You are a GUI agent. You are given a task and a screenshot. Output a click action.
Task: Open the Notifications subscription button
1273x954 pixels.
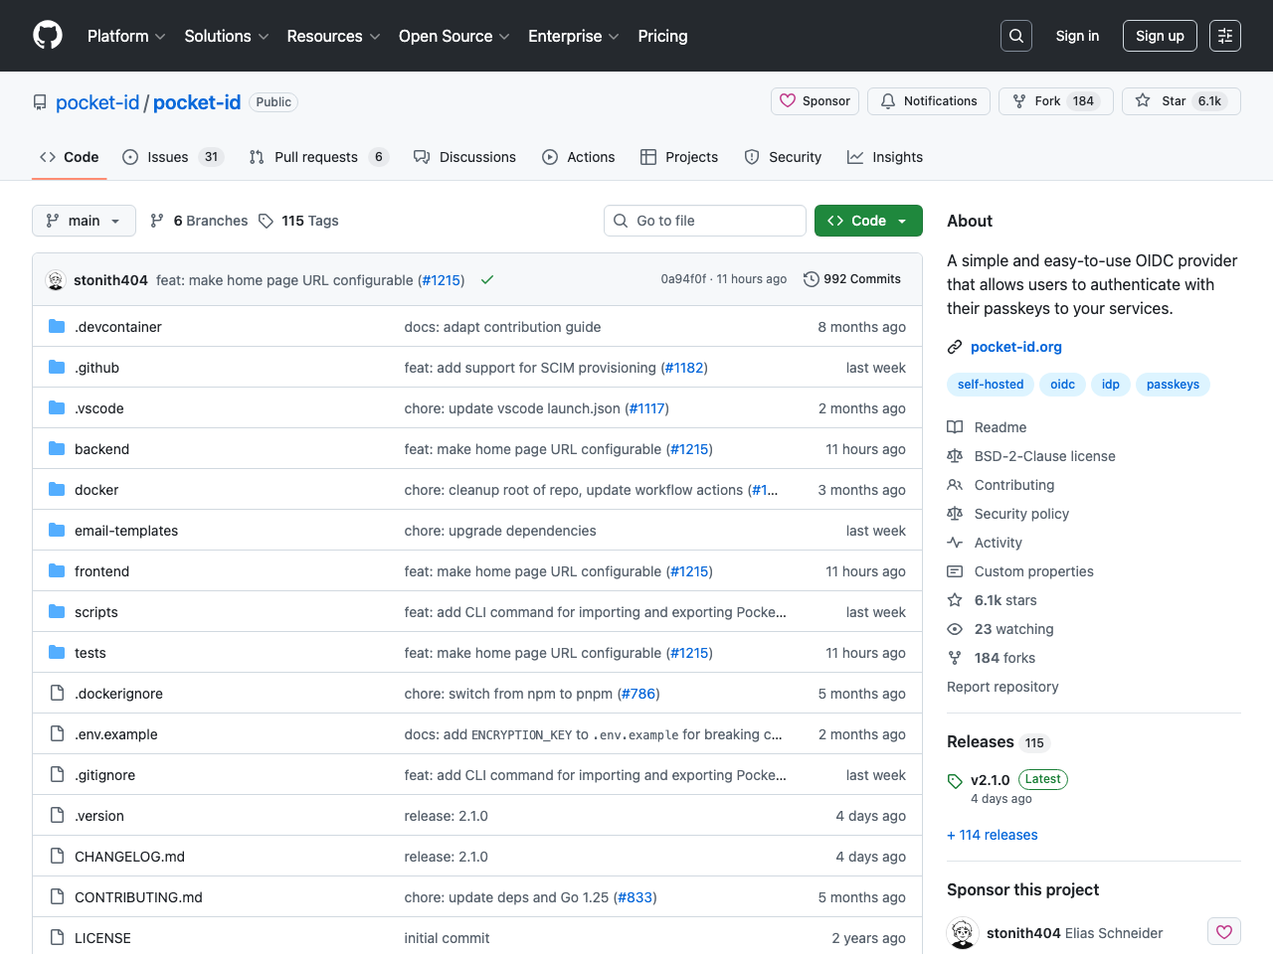(928, 101)
